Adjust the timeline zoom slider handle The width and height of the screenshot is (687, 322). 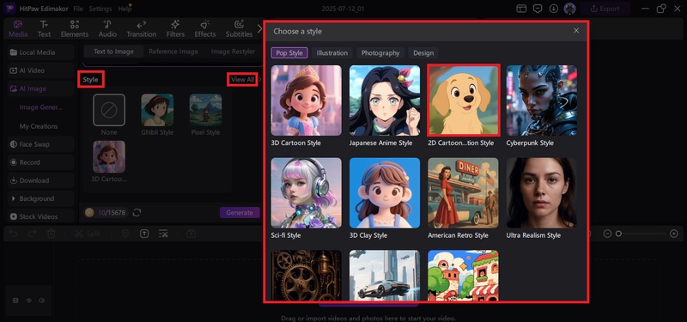(618, 234)
